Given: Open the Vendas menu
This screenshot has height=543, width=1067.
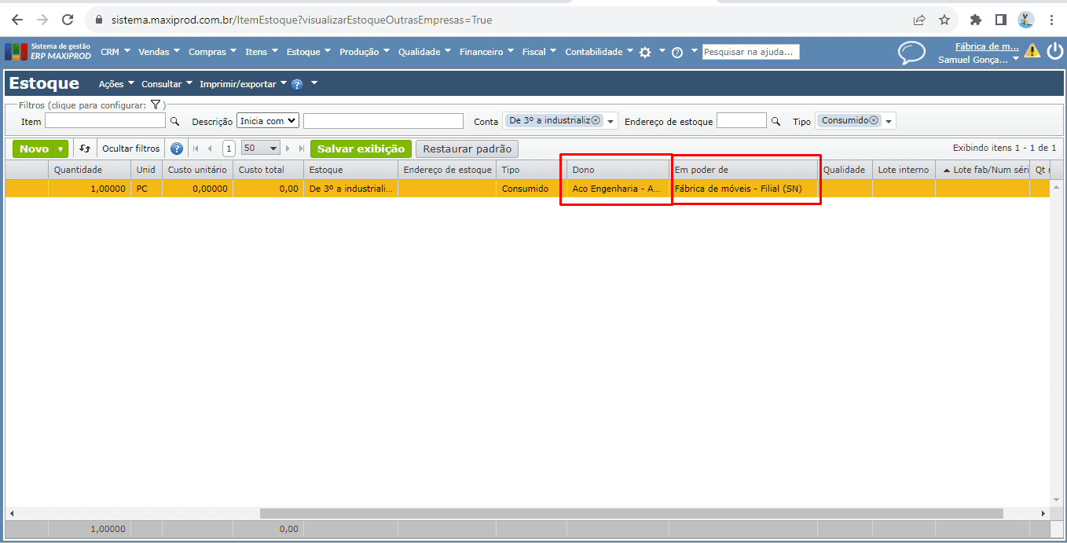Looking at the screenshot, I should point(159,52).
